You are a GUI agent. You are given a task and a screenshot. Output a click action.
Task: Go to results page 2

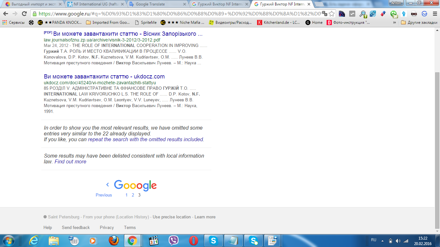[x=133, y=195]
